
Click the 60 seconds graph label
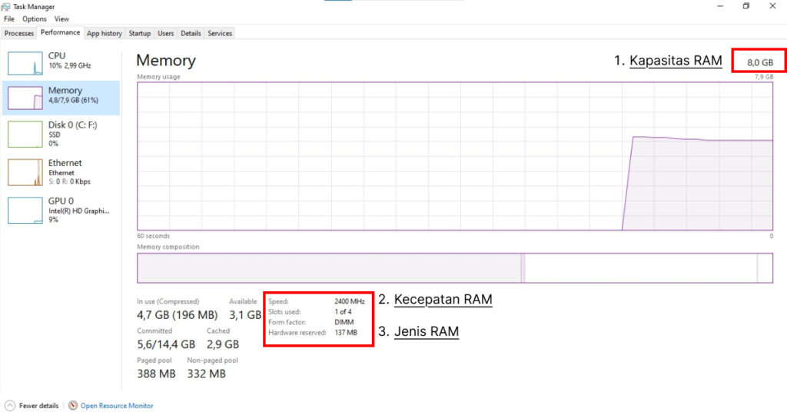click(153, 236)
